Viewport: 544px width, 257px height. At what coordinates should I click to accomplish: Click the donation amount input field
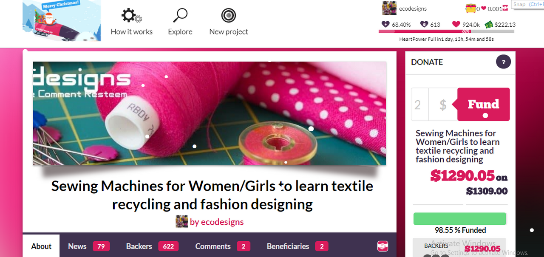(x=419, y=104)
